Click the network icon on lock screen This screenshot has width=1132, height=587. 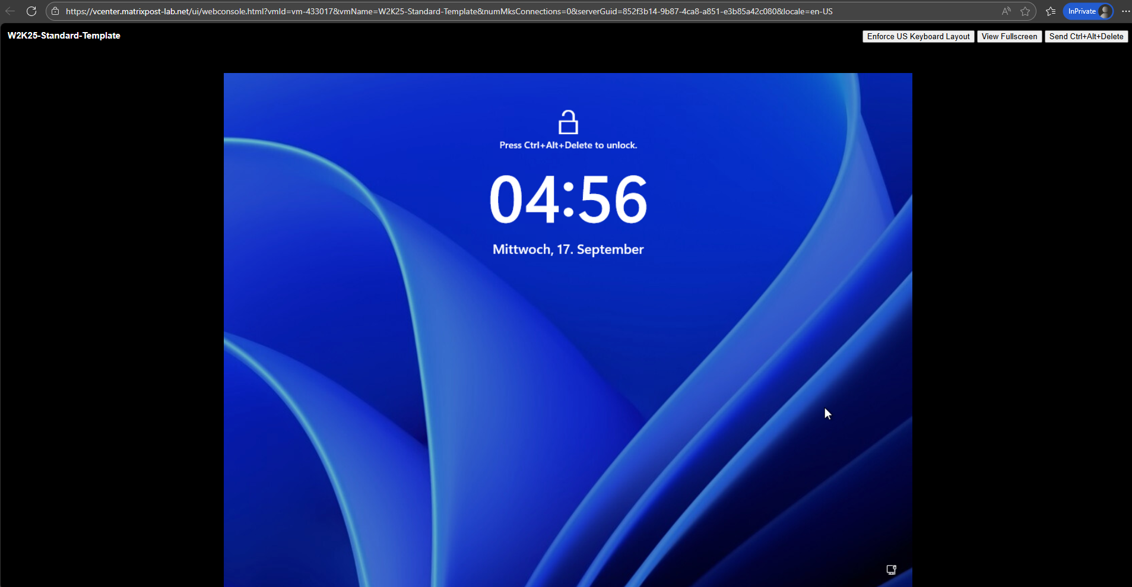pyautogui.click(x=891, y=570)
